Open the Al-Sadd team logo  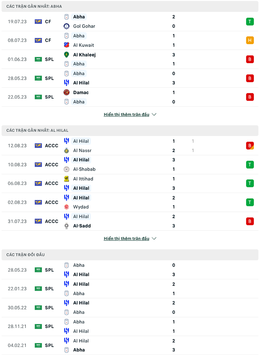66,225
